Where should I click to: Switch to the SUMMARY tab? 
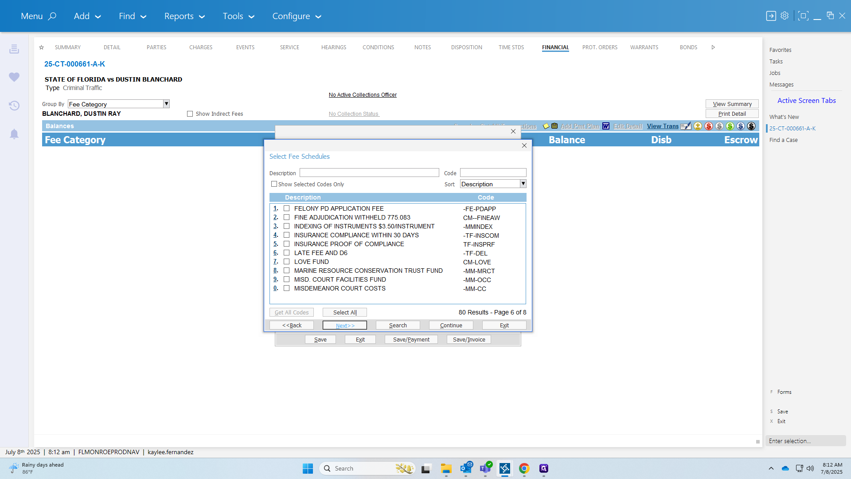click(68, 47)
